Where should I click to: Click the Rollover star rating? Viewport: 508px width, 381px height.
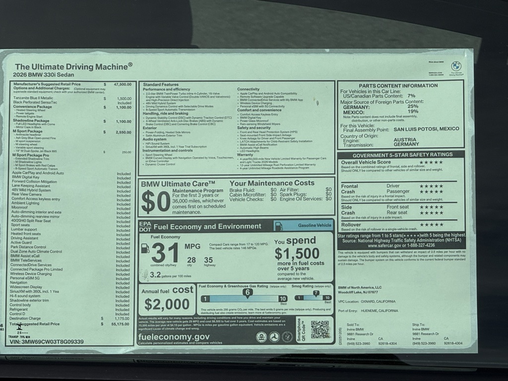point(431,225)
